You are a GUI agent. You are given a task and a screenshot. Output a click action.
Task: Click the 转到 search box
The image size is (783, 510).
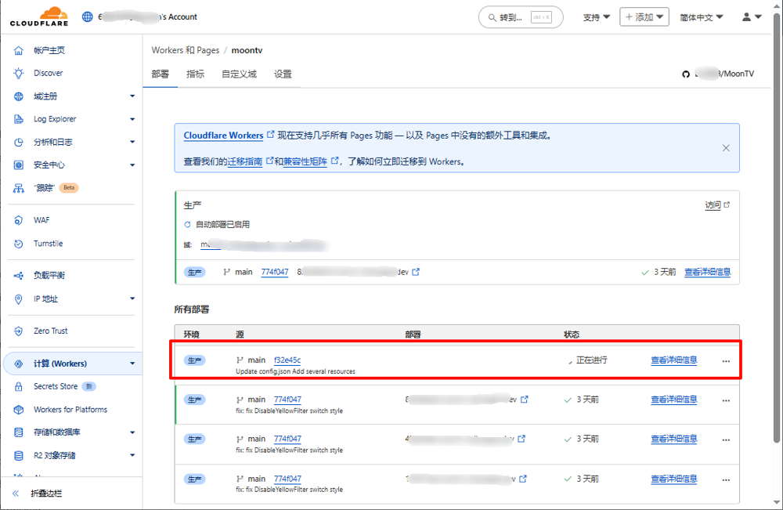(520, 17)
